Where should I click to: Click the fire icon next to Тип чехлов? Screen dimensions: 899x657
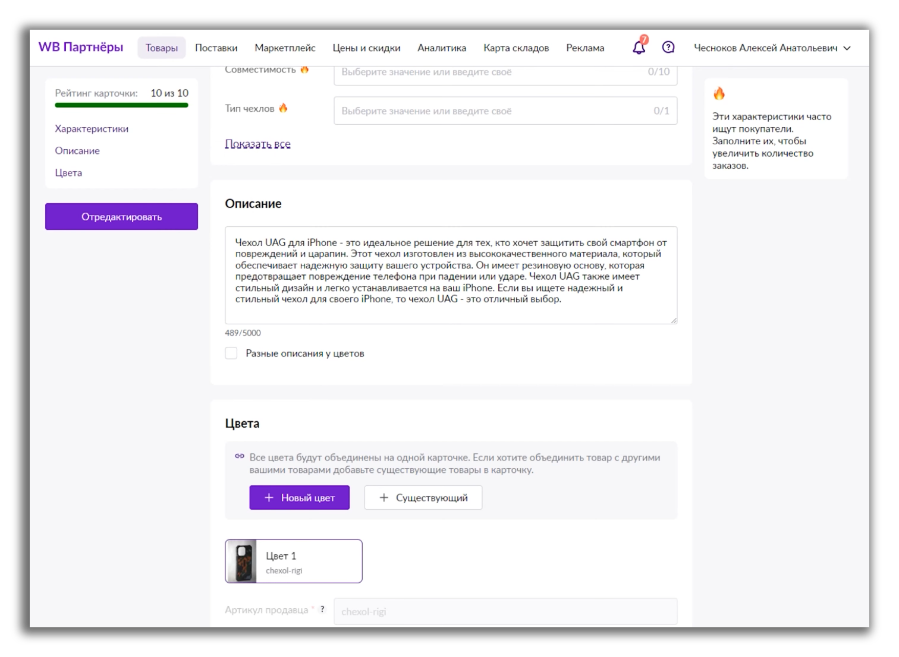283,108
